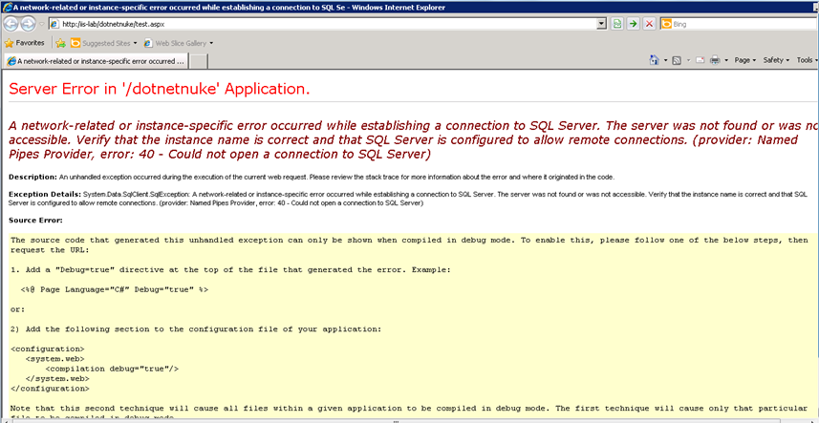Click the green Go arrow button
Viewport: 819px width, 423px height.
tap(633, 24)
